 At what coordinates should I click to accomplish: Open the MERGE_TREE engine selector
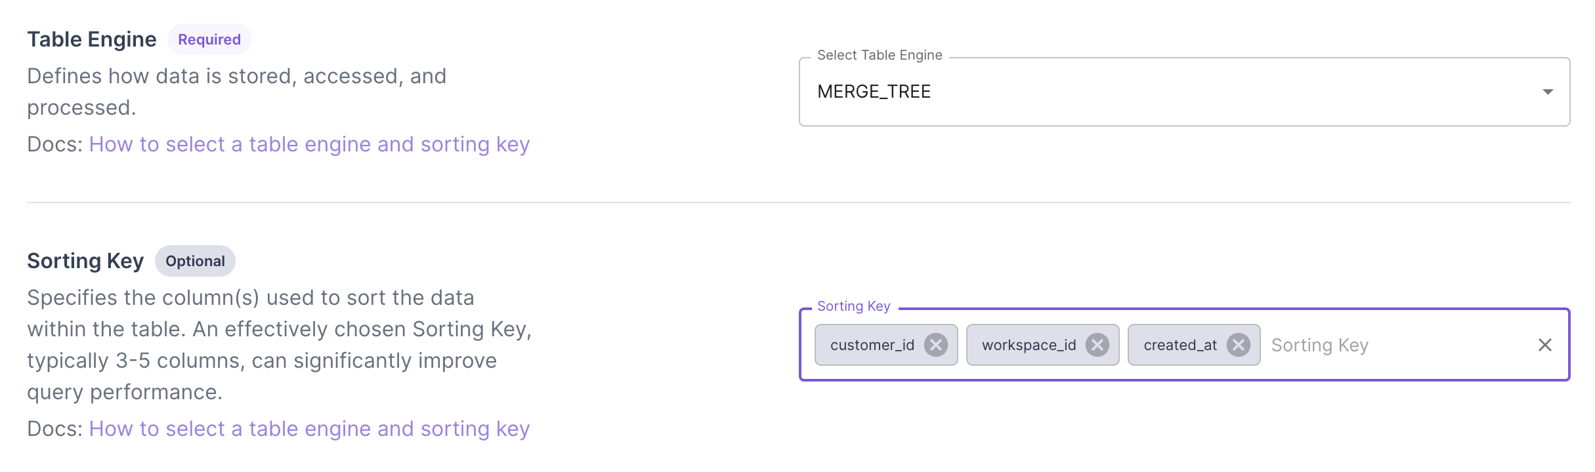point(1181,92)
